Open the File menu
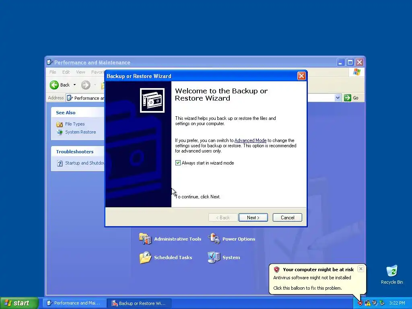412x309 pixels. pyautogui.click(x=53, y=72)
